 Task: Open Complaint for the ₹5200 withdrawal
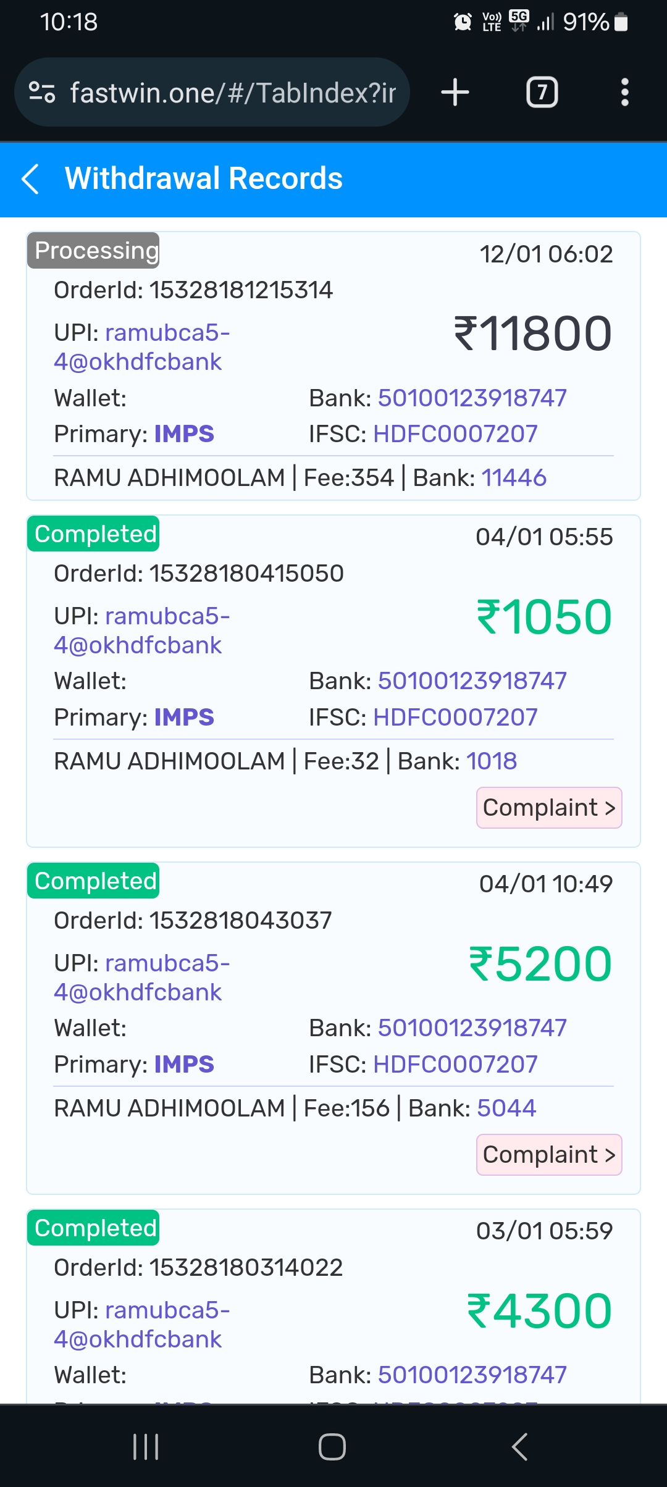[x=548, y=1155]
